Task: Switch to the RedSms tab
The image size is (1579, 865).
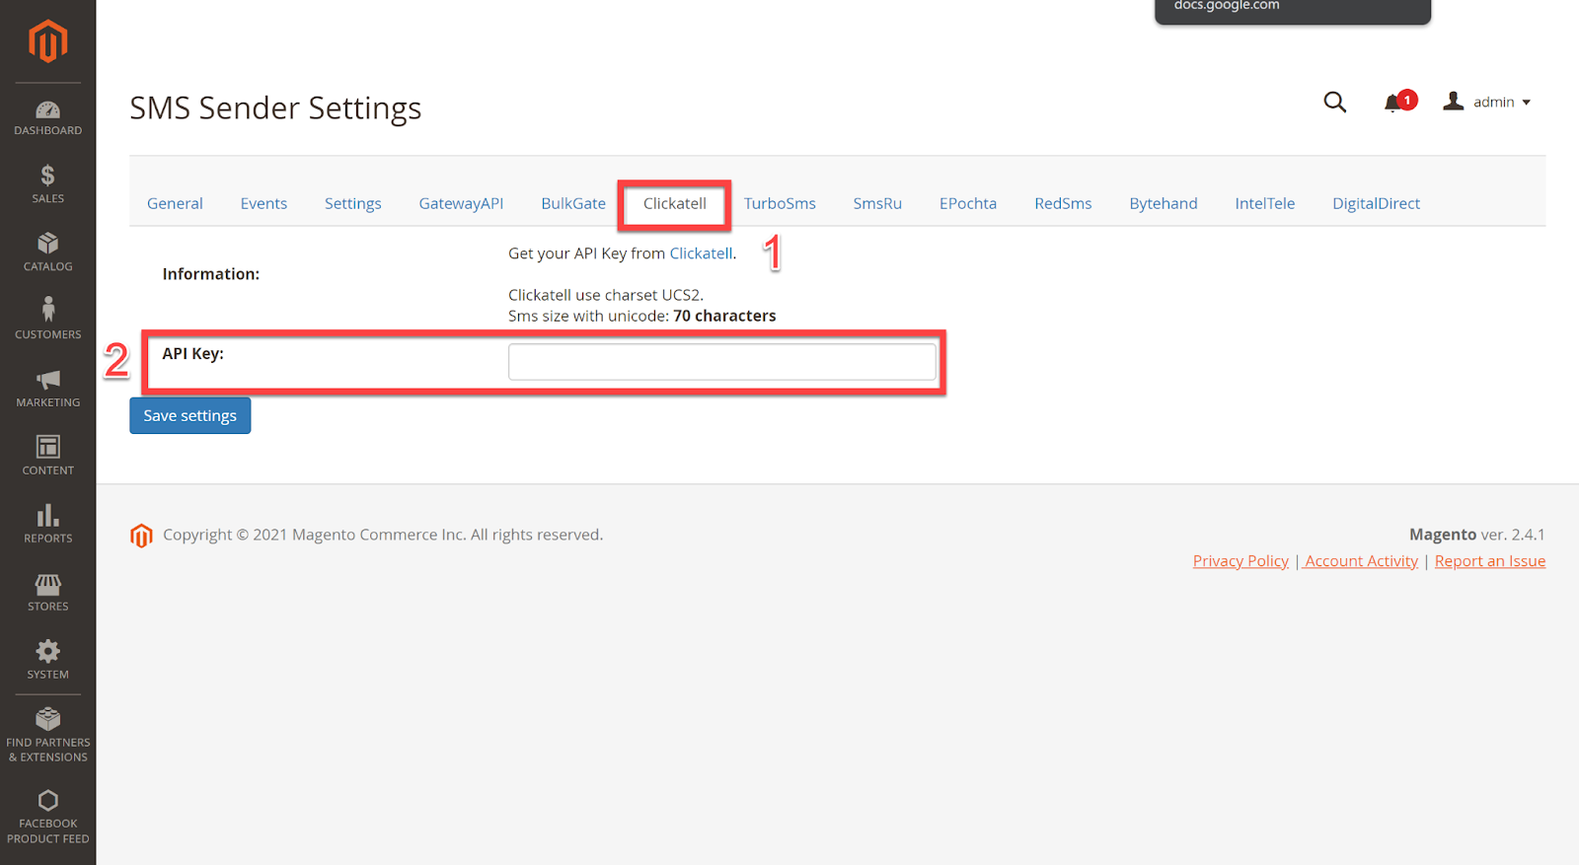Action: pos(1063,203)
